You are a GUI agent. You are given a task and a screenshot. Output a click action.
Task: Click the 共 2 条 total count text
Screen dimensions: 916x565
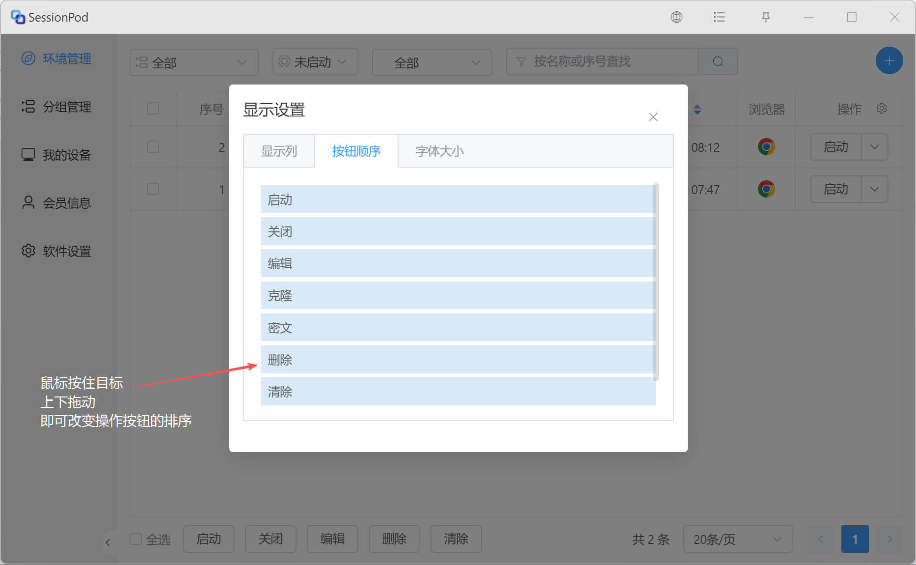tap(651, 539)
